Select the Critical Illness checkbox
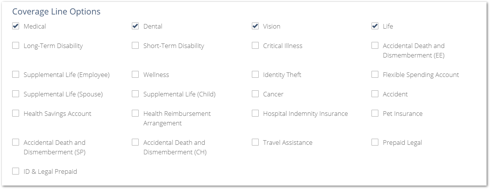This screenshot has width=490, height=189. (x=255, y=45)
